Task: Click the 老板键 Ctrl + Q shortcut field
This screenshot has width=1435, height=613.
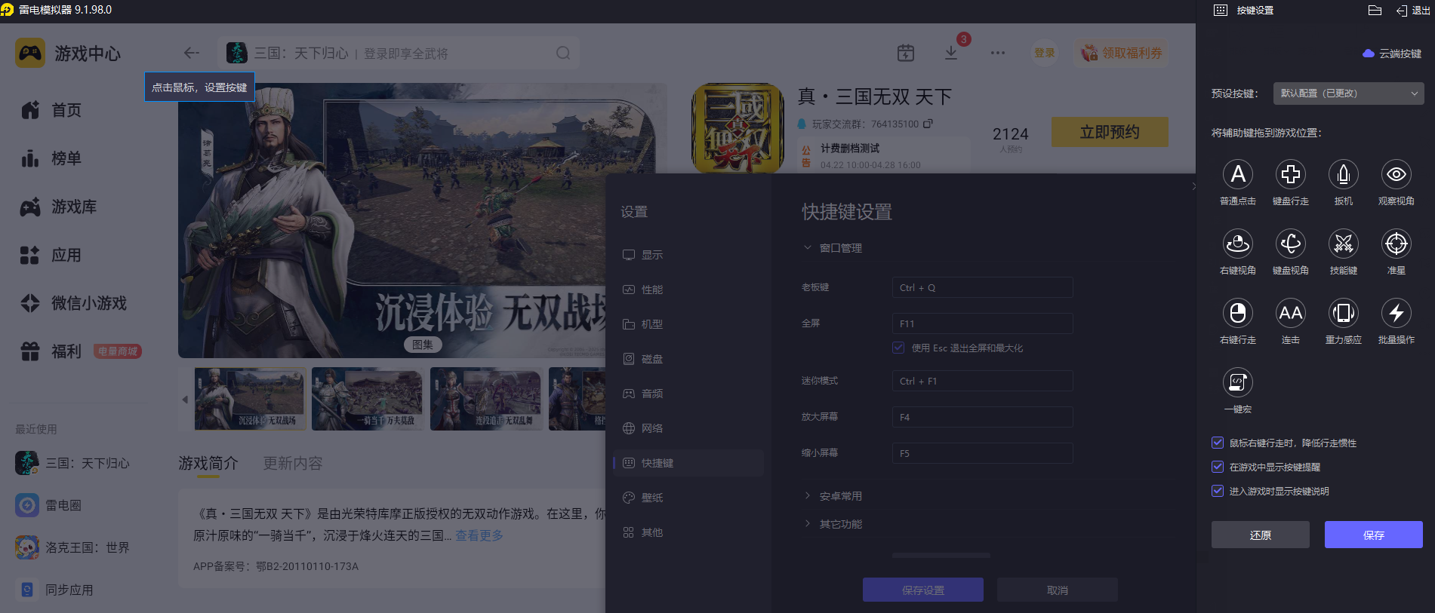Action: coord(981,287)
